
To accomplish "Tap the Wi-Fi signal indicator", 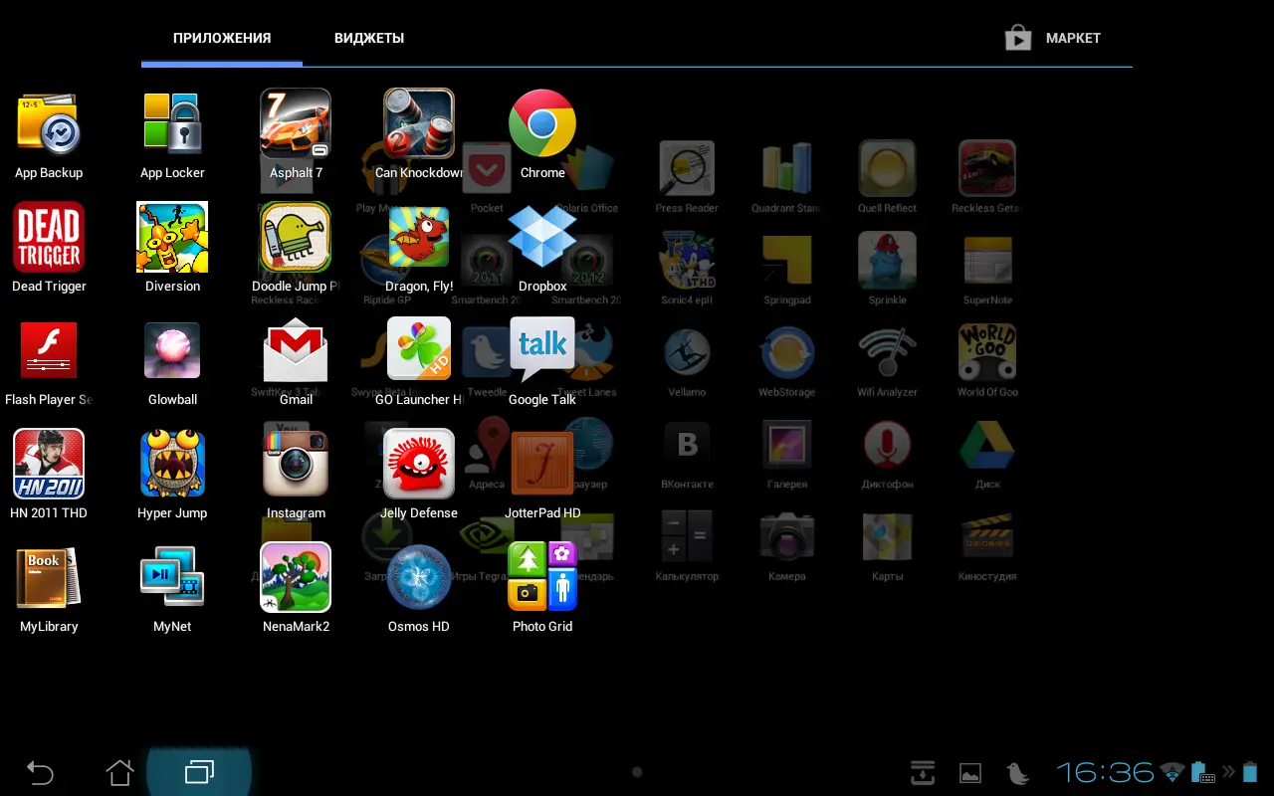I will point(1172,772).
